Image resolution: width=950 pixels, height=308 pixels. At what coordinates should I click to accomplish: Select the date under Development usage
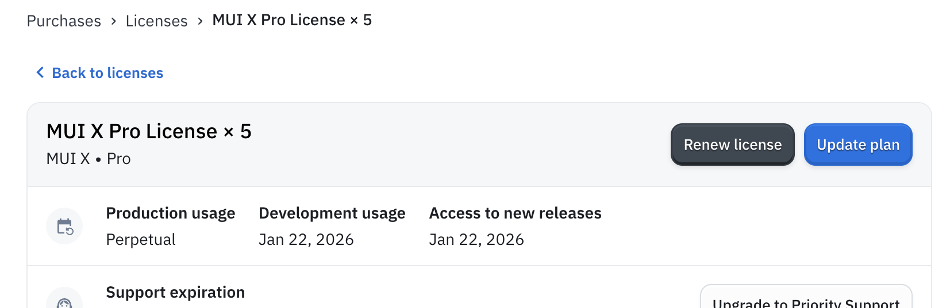[x=306, y=240]
